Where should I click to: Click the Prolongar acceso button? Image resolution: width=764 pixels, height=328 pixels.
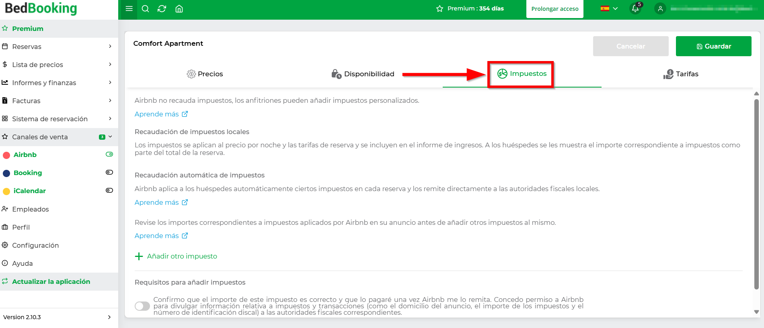pos(555,9)
